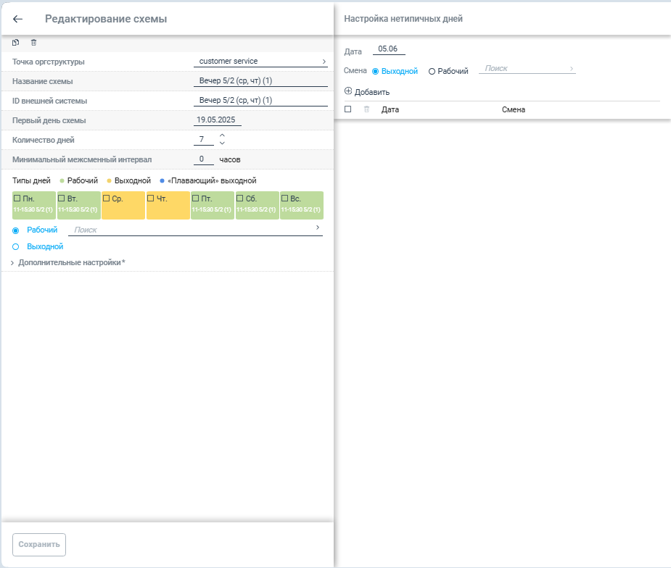671x568 pixels.
Task: Open the shift search dropdown arrow under day tiles
Action: [318, 227]
